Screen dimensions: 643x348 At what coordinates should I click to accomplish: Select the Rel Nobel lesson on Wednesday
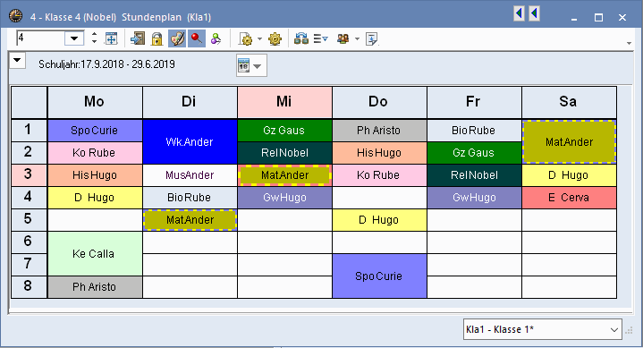coord(284,153)
